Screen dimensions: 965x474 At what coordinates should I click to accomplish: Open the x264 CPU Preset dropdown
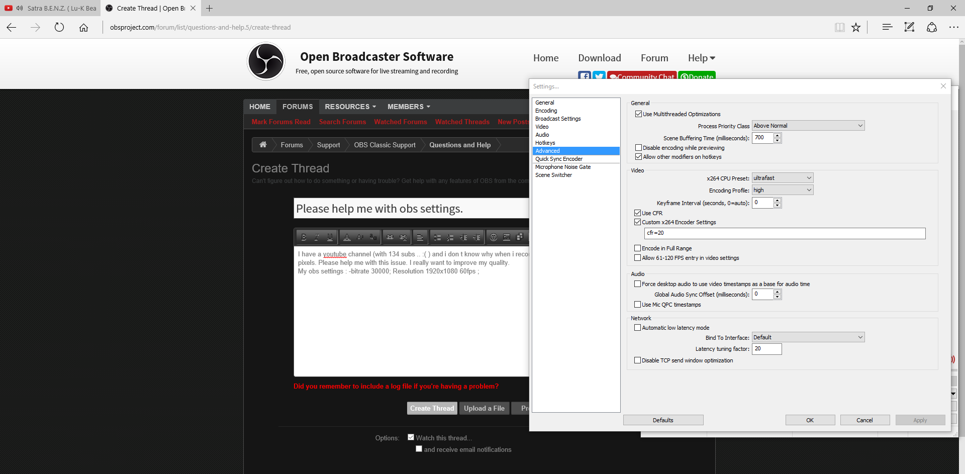[783, 178]
